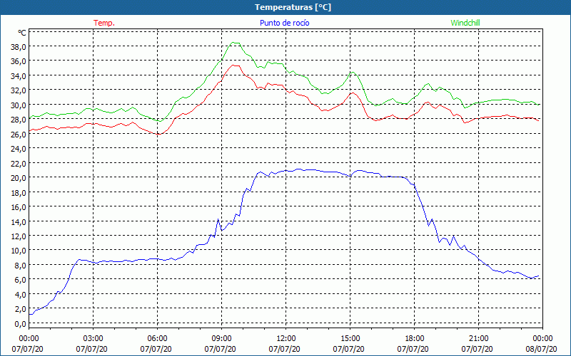Click the 15:00 time axis label

(350, 339)
